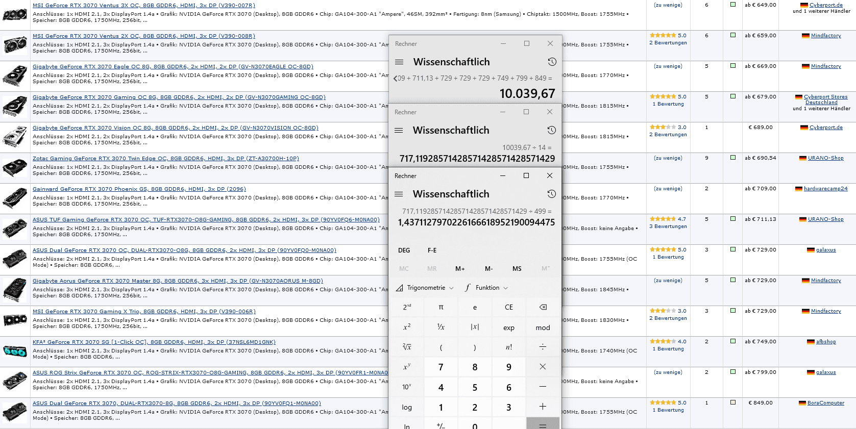Tick compare checkbox for €669,00 row
856x429 pixels.
(x=733, y=66)
